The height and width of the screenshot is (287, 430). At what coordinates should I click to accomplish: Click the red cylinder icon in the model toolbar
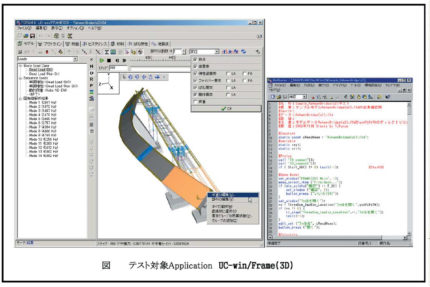pos(47,52)
